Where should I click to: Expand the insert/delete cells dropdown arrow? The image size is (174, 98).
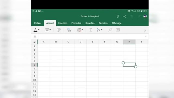pos(82,30)
